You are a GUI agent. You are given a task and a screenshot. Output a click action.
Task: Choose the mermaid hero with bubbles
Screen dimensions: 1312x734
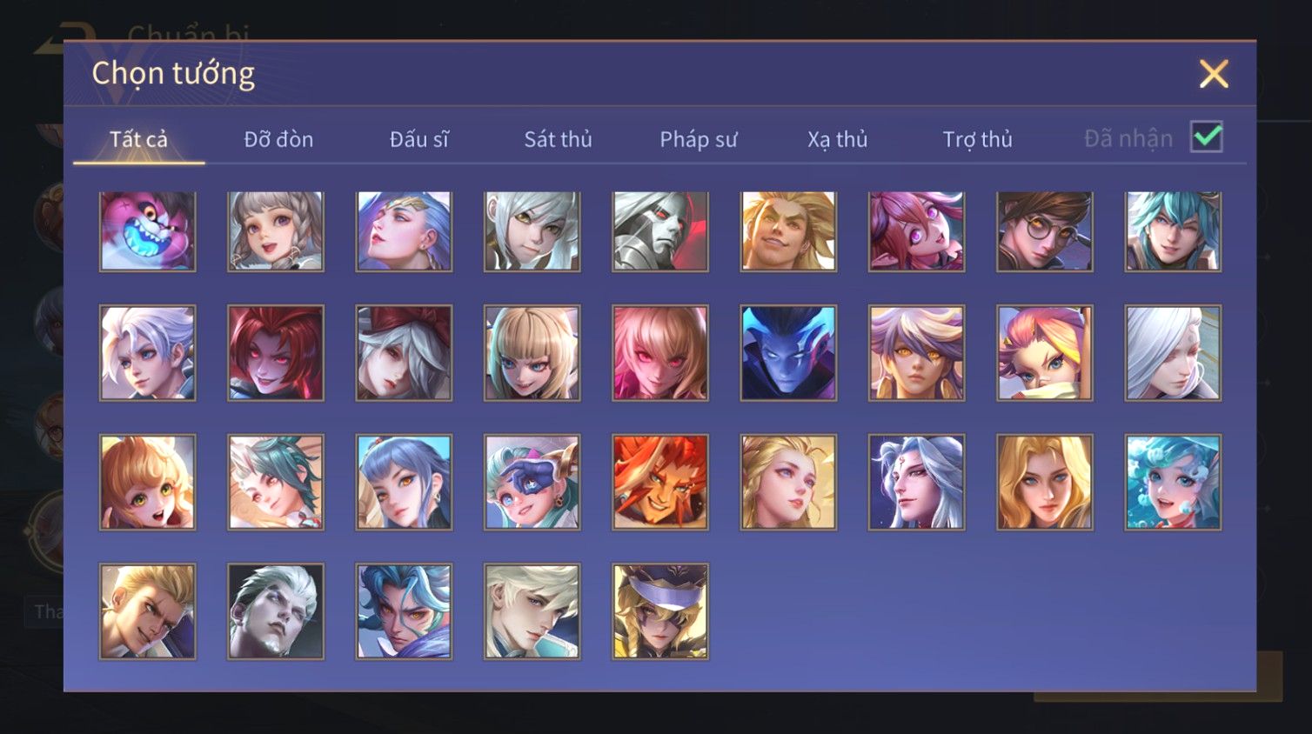tap(1173, 482)
